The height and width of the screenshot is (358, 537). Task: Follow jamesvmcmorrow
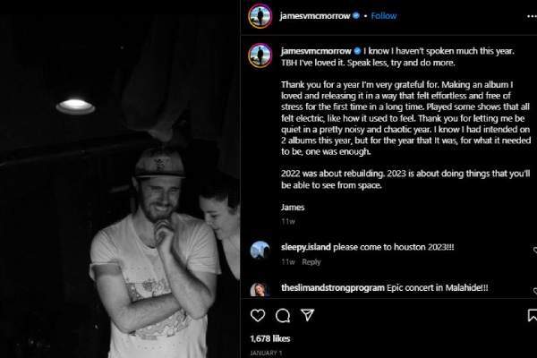(384, 16)
